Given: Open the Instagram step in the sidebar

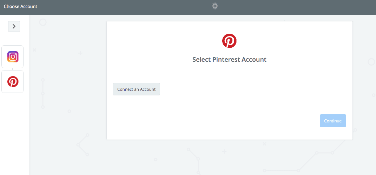Looking at the screenshot, I should [13, 57].
